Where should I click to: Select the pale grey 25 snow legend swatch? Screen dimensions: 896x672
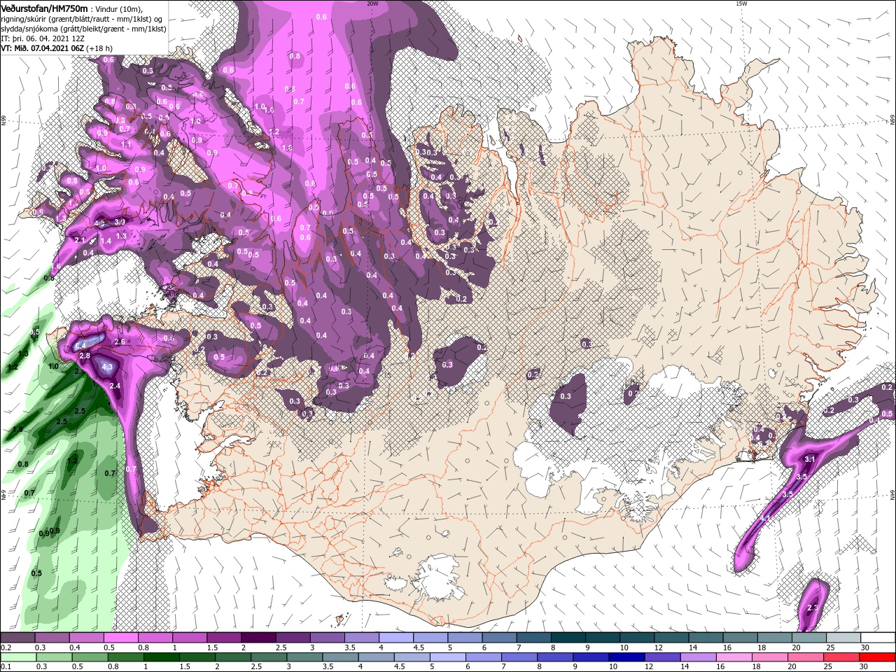click(x=843, y=638)
